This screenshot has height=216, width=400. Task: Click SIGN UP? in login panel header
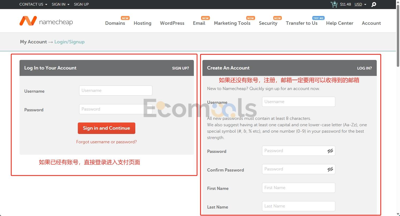[x=180, y=68]
